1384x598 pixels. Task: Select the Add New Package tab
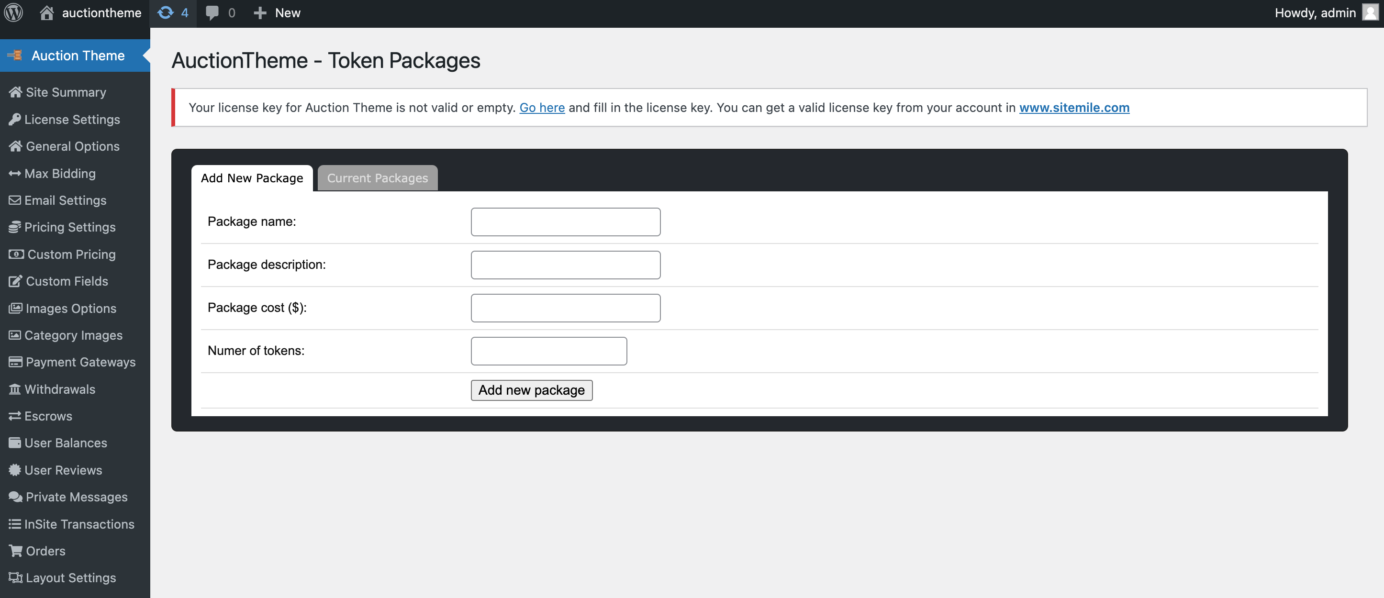[252, 178]
